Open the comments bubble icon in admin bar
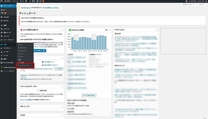 point(26,1)
